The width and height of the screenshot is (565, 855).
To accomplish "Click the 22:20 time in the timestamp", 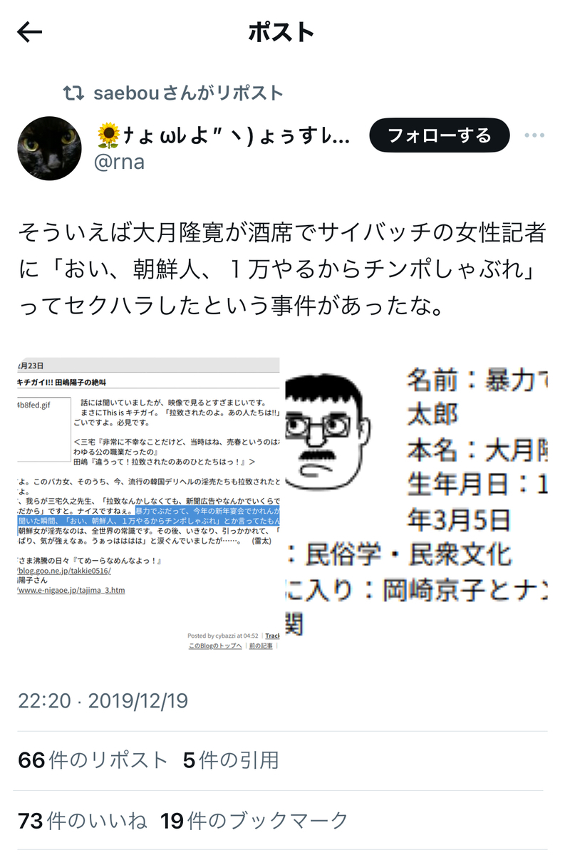I will point(44,700).
